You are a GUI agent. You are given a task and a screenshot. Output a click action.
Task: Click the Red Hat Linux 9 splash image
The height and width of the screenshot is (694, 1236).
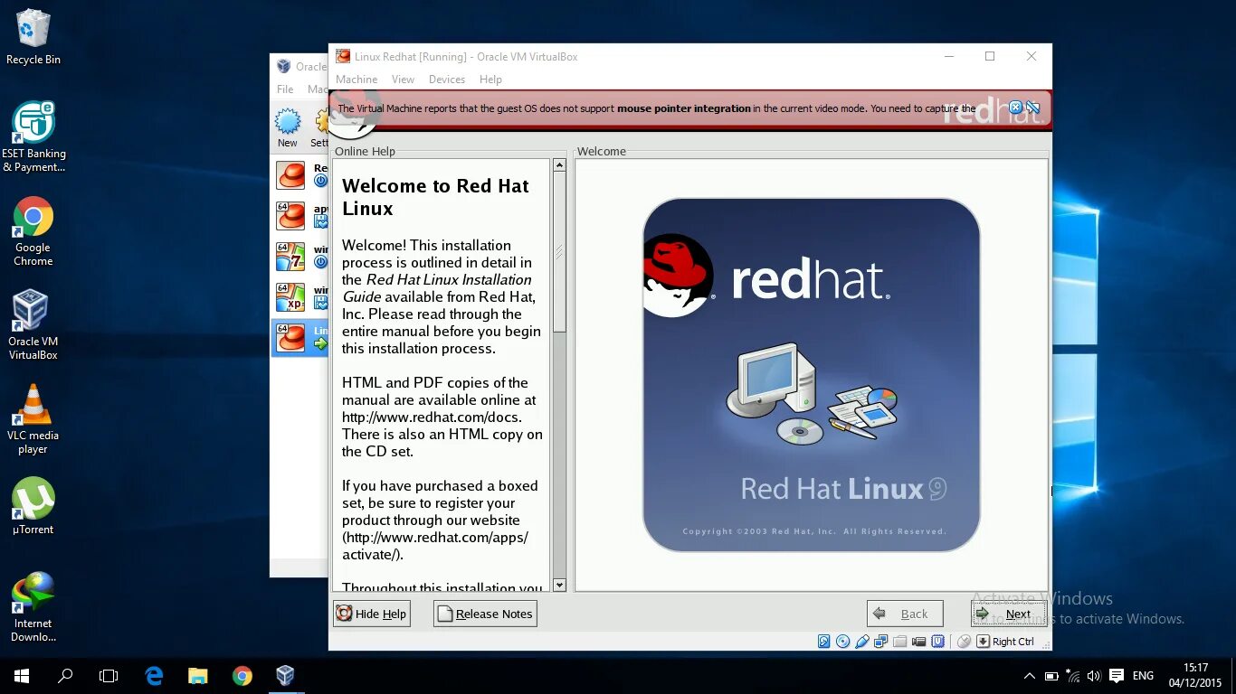812,375
